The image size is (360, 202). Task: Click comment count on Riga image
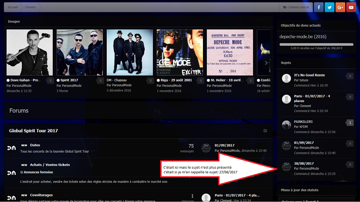click(201, 81)
